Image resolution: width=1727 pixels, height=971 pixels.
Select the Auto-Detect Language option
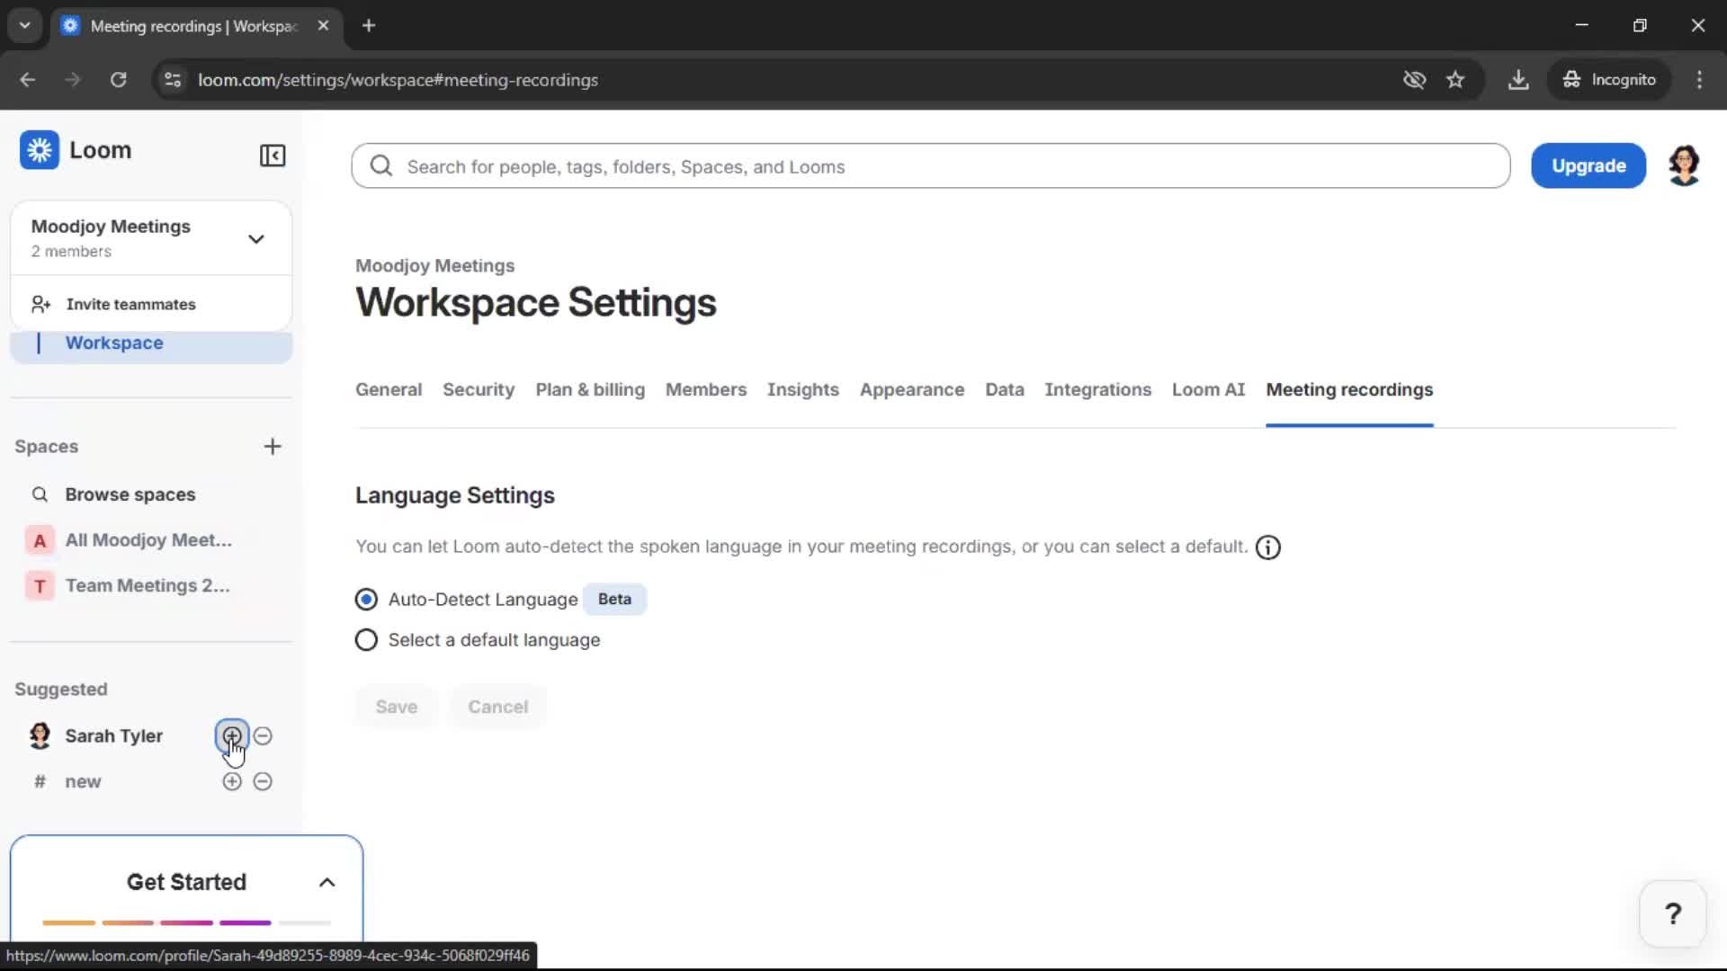coord(365,599)
